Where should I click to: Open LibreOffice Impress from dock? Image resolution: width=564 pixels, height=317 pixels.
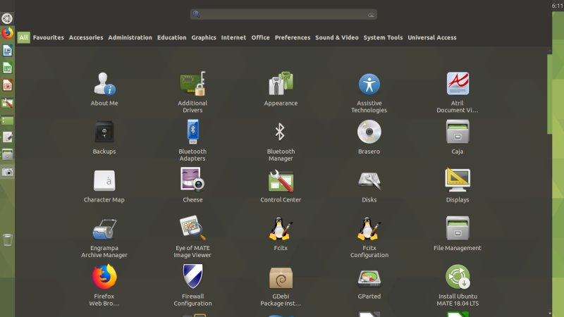tap(7, 85)
